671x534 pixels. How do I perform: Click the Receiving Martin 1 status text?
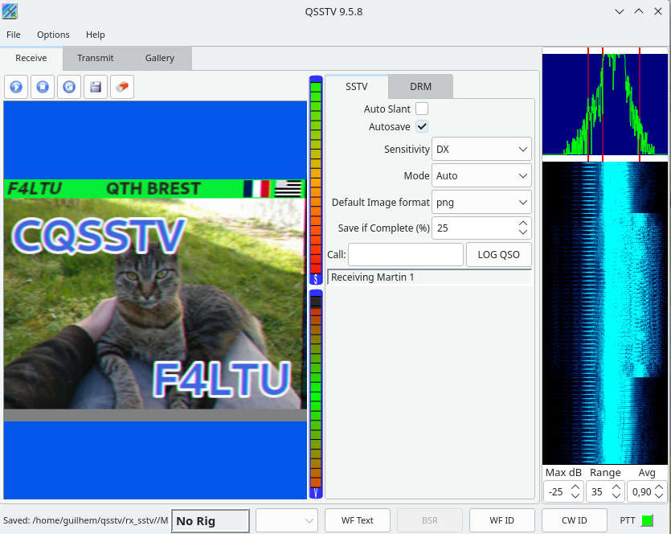(x=372, y=277)
